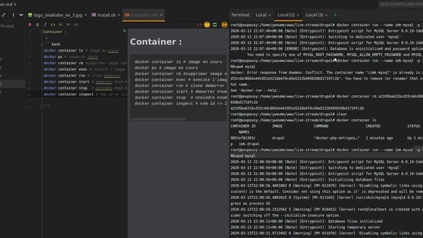Close the Local terminal tab

pos(270,15)
